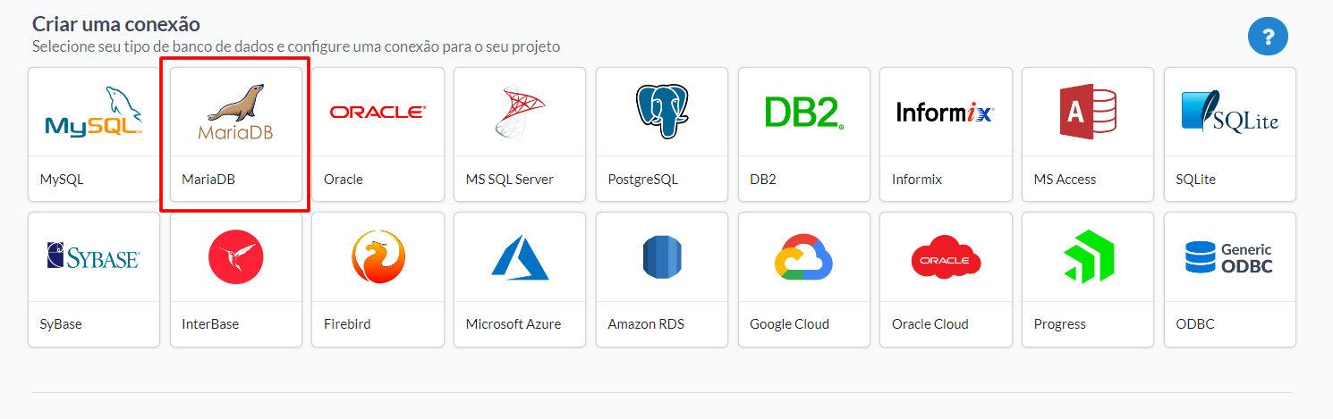Select the green Progress logo
Viewport: 1333px width, 419px height.
coord(1088,257)
